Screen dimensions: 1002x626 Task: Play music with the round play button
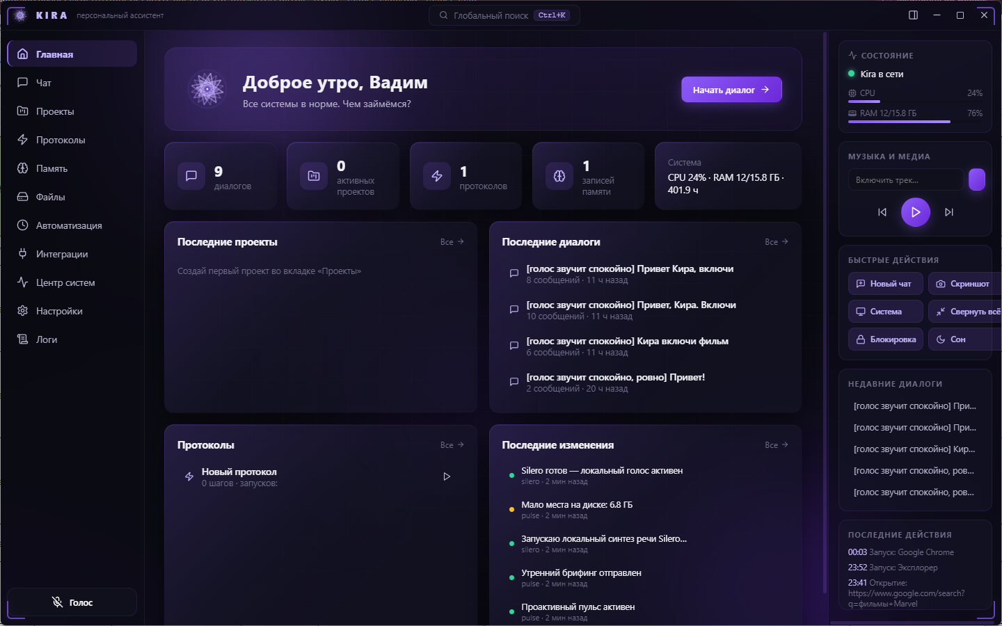pos(916,212)
